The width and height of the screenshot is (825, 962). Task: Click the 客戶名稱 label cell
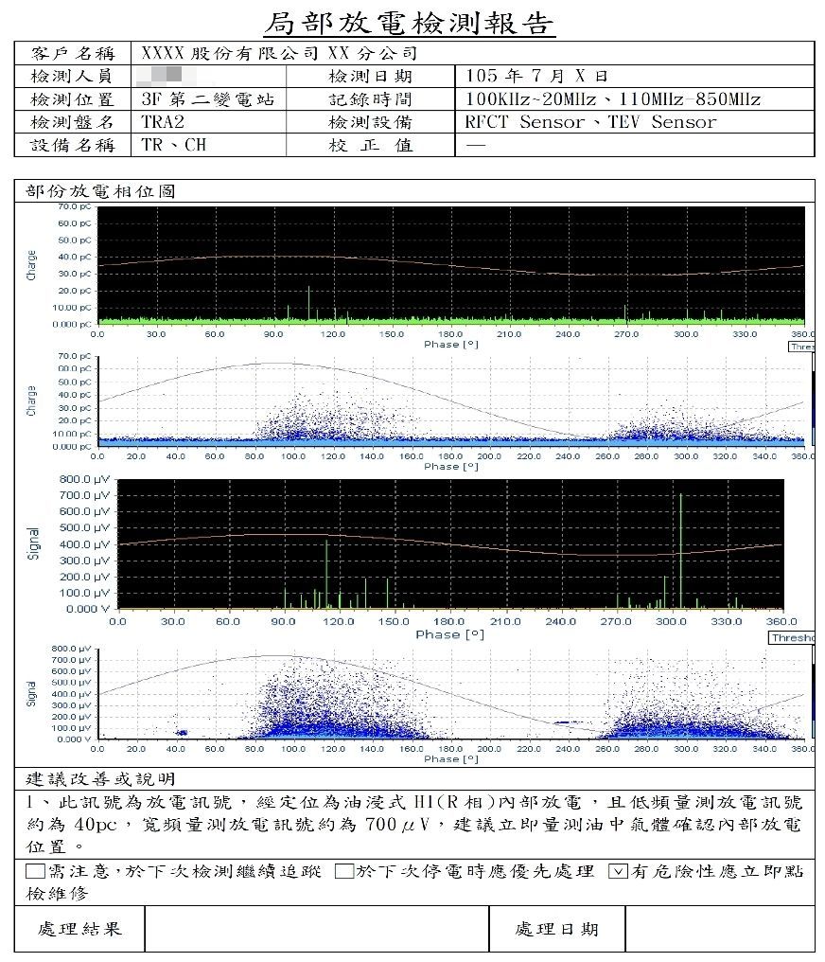coord(73,53)
